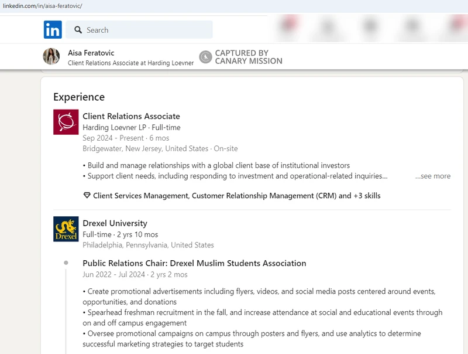Image resolution: width=468 pixels, height=354 pixels.
Task: Select 'Bridgewater, New Jersey, United States · On-site' text
Action: [160, 149]
